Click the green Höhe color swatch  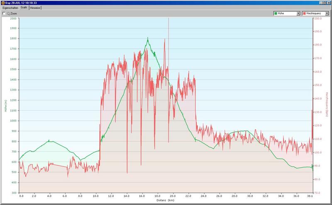[x=276, y=14]
